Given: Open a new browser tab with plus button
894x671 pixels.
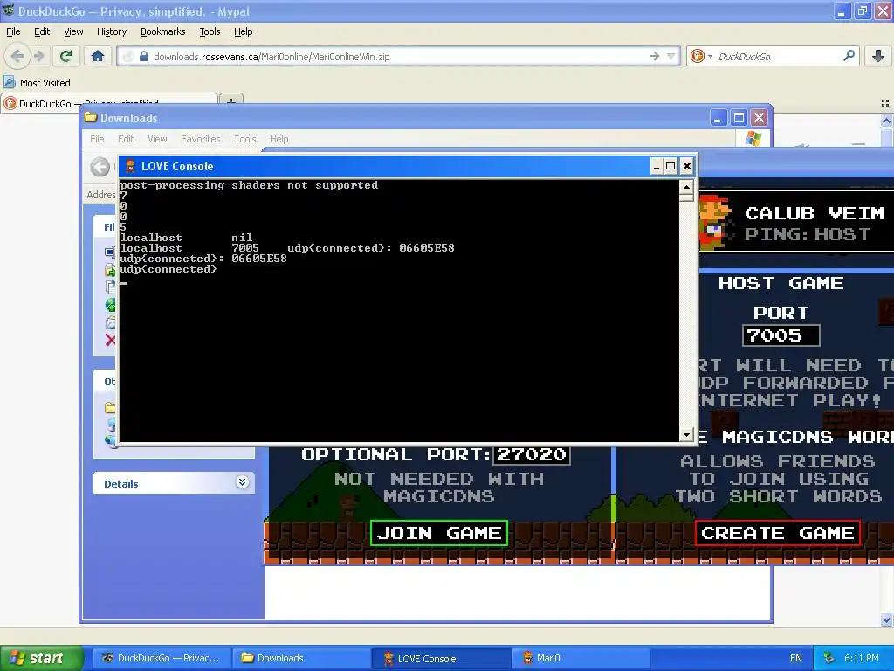Looking at the screenshot, I should point(230,101).
